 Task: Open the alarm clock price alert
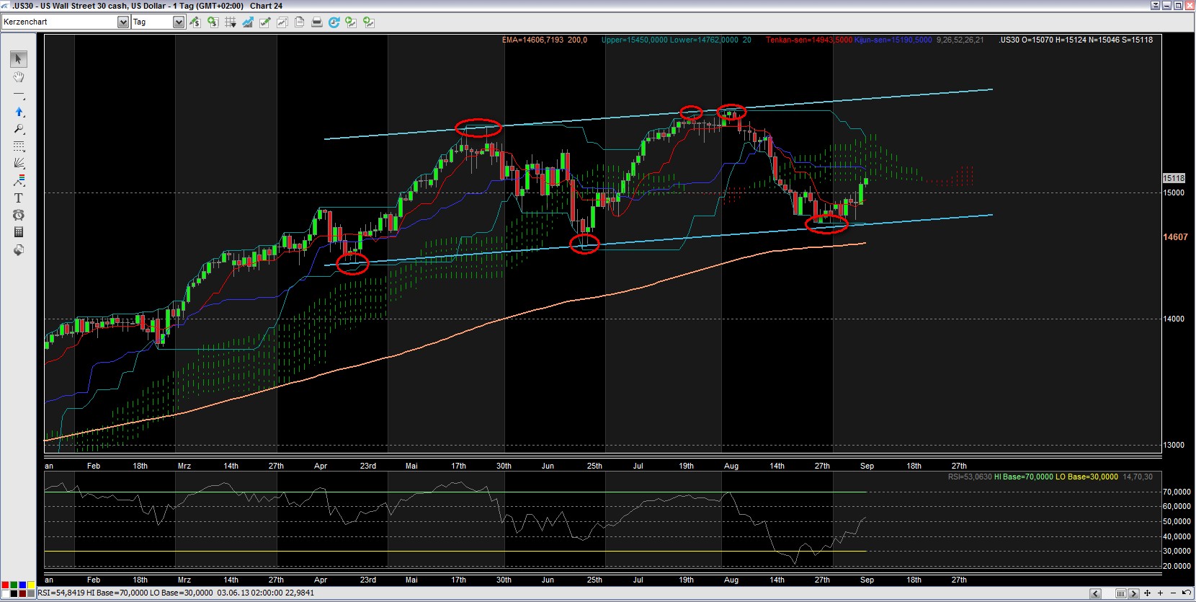coord(19,215)
